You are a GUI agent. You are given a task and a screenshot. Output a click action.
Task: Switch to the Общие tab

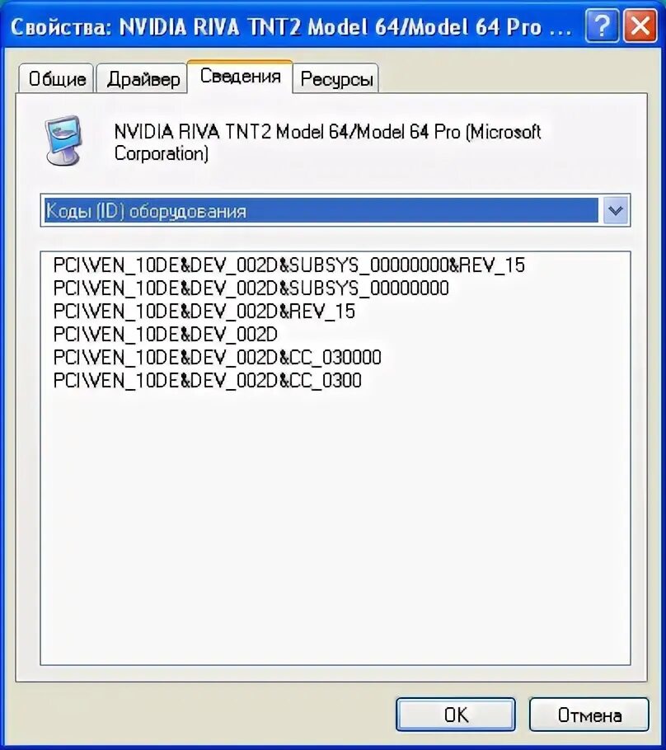56,78
